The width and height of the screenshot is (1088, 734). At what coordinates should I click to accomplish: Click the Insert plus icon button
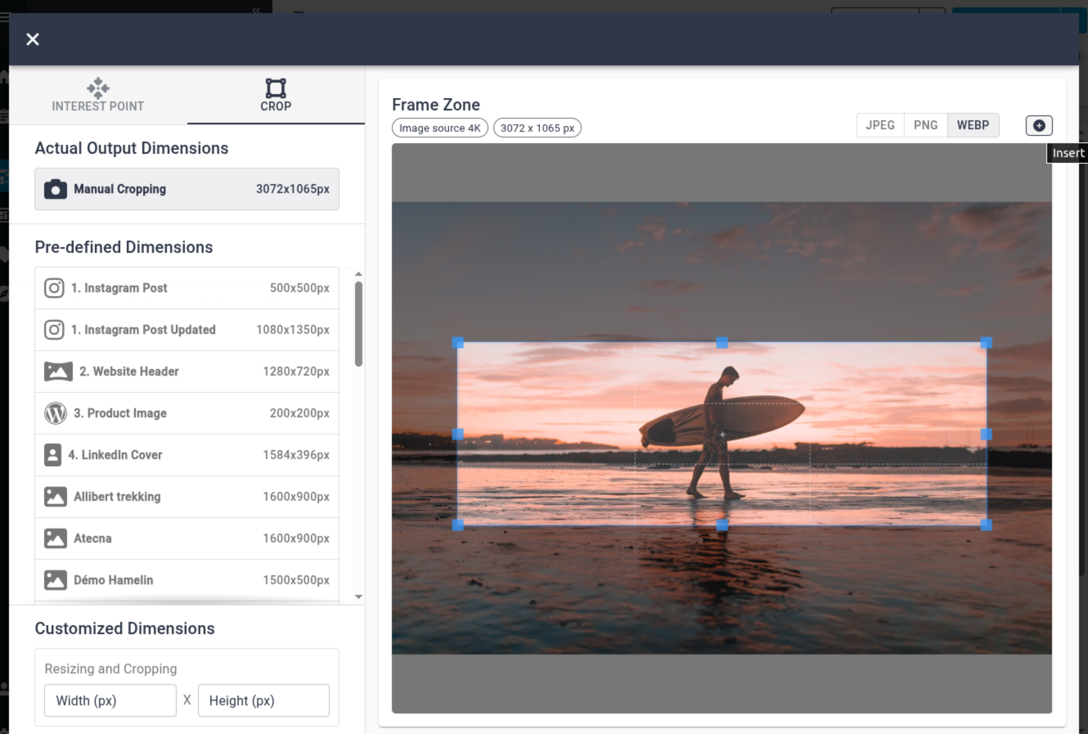coord(1039,126)
